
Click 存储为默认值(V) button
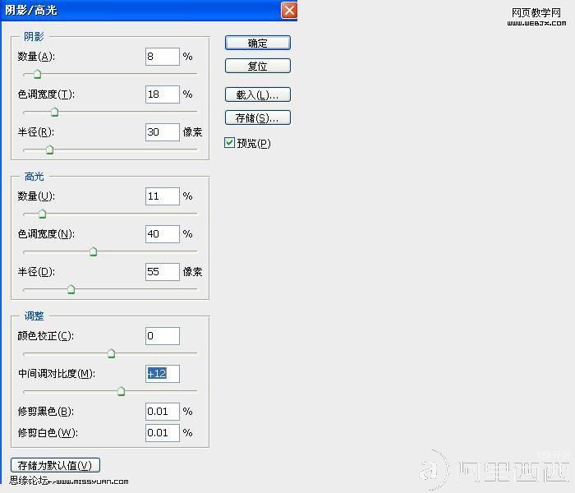(x=55, y=465)
